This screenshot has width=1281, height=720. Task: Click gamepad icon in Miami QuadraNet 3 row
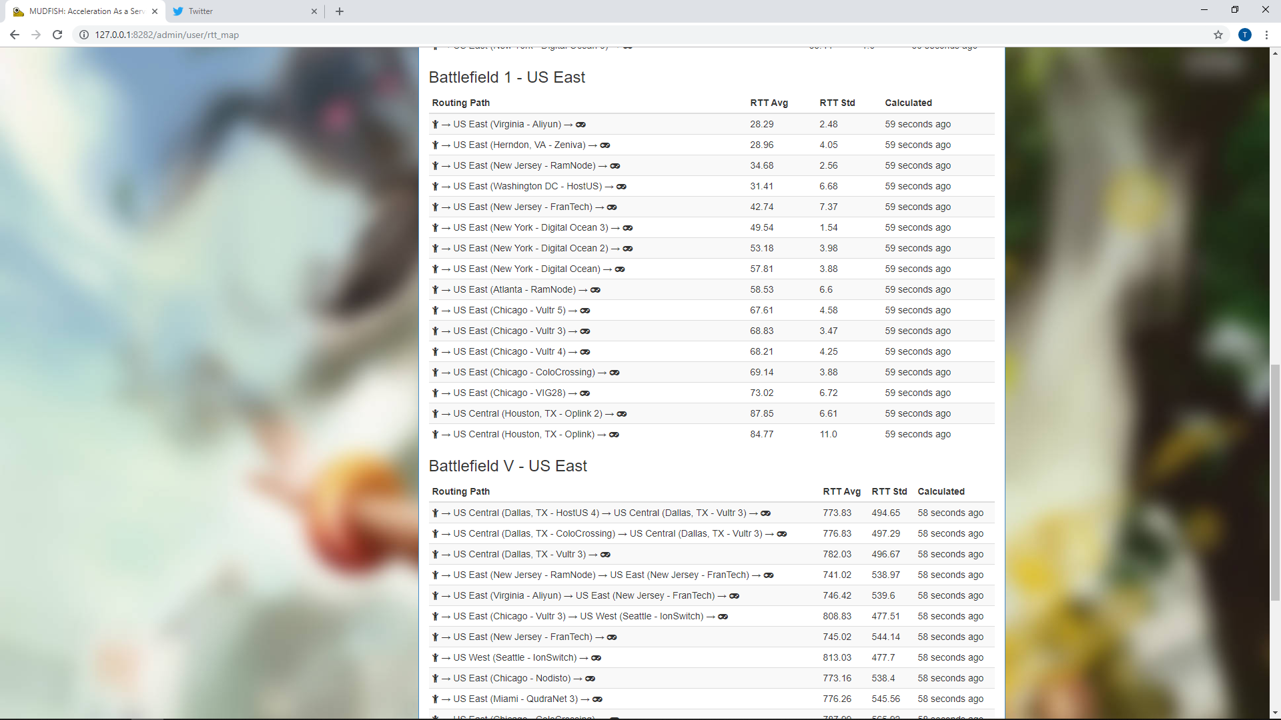pyautogui.click(x=598, y=699)
